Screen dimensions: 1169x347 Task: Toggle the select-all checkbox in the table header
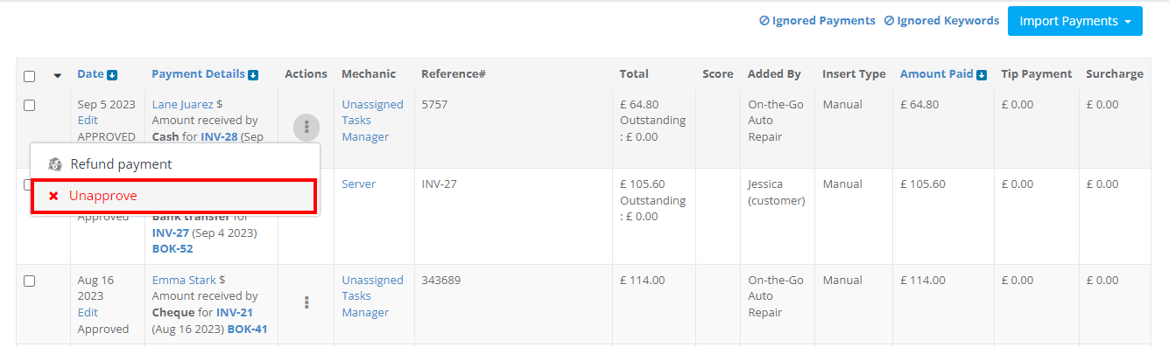coord(29,76)
